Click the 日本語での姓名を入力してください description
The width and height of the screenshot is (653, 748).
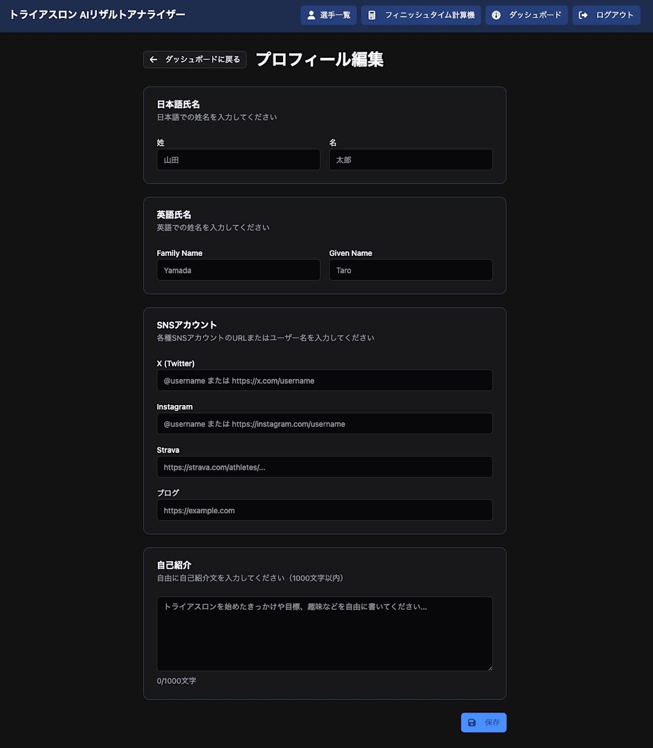coord(217,117)
